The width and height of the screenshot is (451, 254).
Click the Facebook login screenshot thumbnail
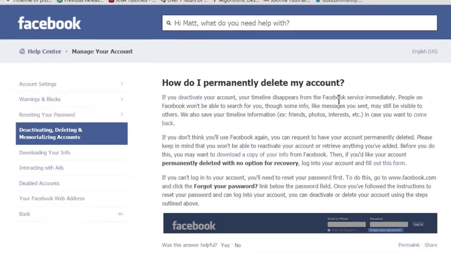click(x=300, y=223)
